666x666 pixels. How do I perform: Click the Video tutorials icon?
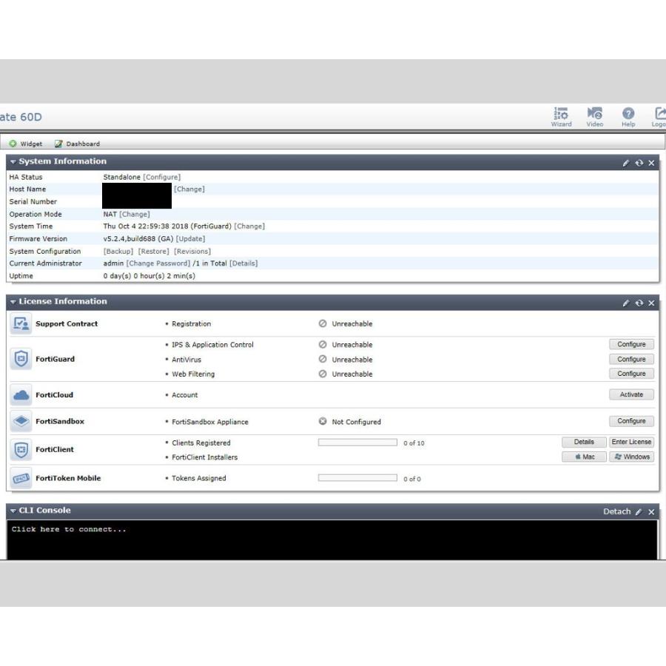pos(594,115)
